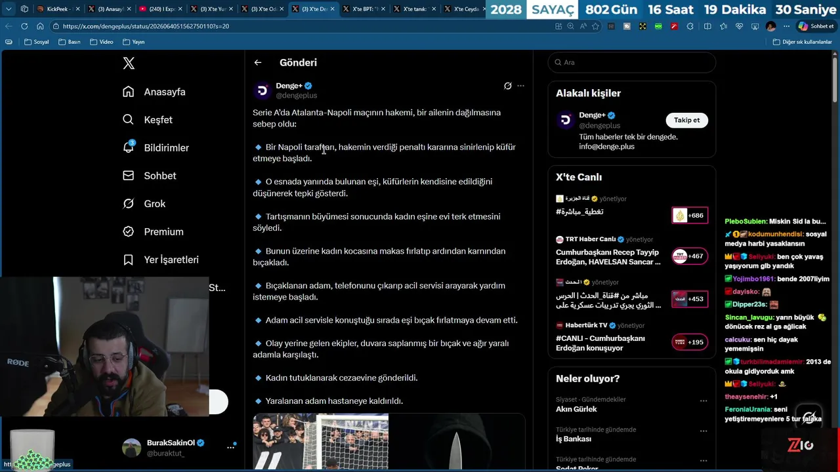Open Sohbet envelope icon
The width and height of the screenshot is (840, 472).
click(129, 176)
